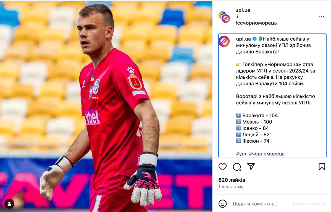Focus the Додати коментар input field
Screen dimensions: 331x212
tap(259, 203)
